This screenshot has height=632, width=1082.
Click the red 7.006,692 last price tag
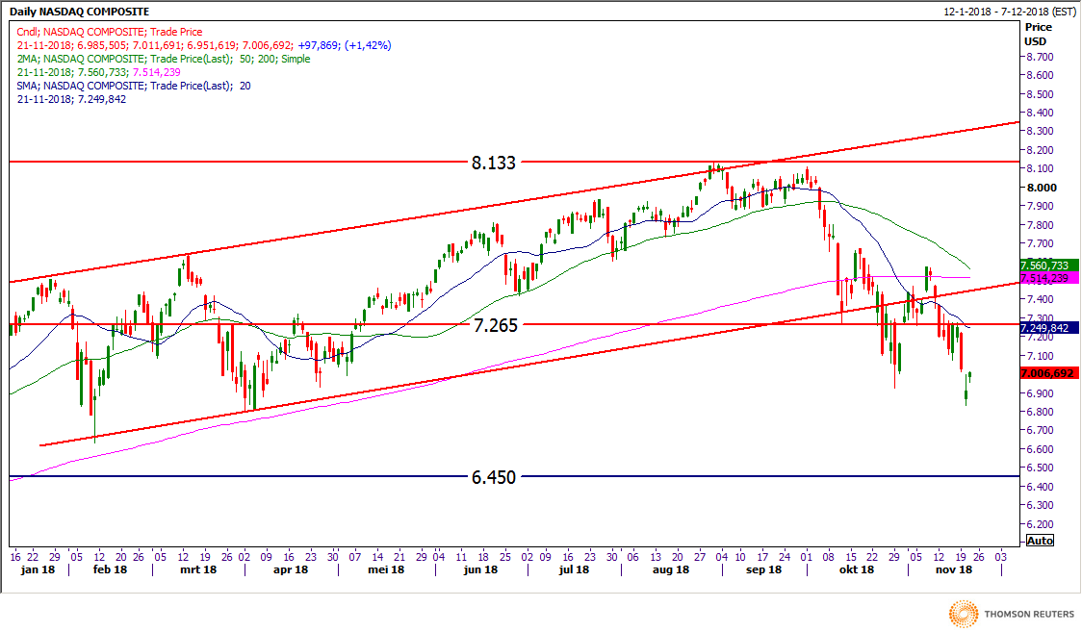1048,373
